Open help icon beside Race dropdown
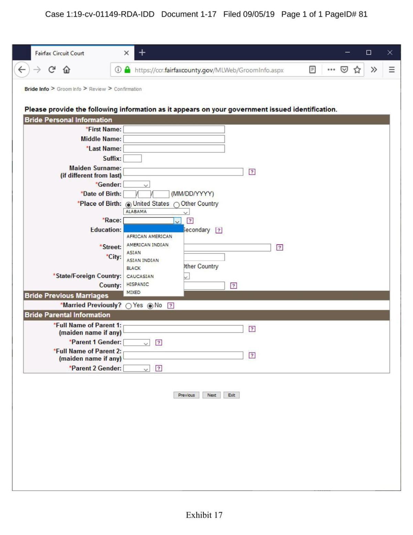 (x=190, y=221)
